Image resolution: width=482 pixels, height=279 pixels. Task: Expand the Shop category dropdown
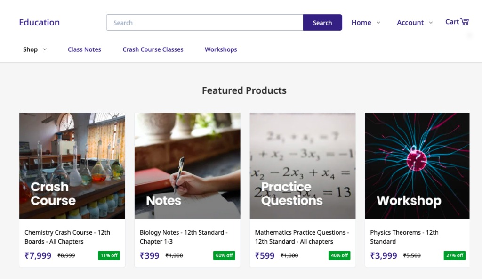point(35,49)
